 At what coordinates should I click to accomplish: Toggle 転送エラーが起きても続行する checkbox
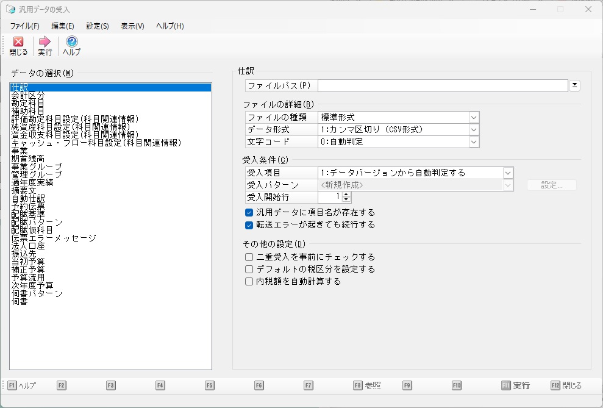point(249,225)
